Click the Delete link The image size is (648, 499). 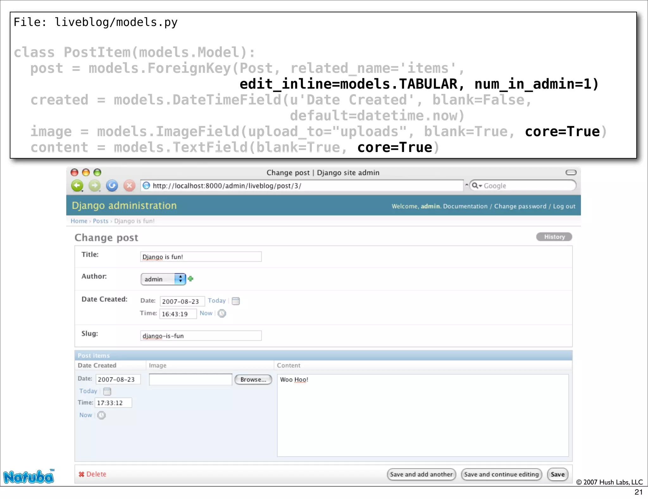pos(92,474)
